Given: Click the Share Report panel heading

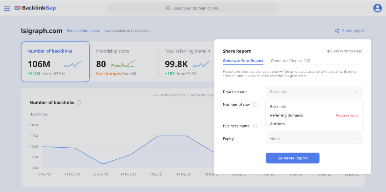Looking at the screenshot, I should (x=236, y=51).
